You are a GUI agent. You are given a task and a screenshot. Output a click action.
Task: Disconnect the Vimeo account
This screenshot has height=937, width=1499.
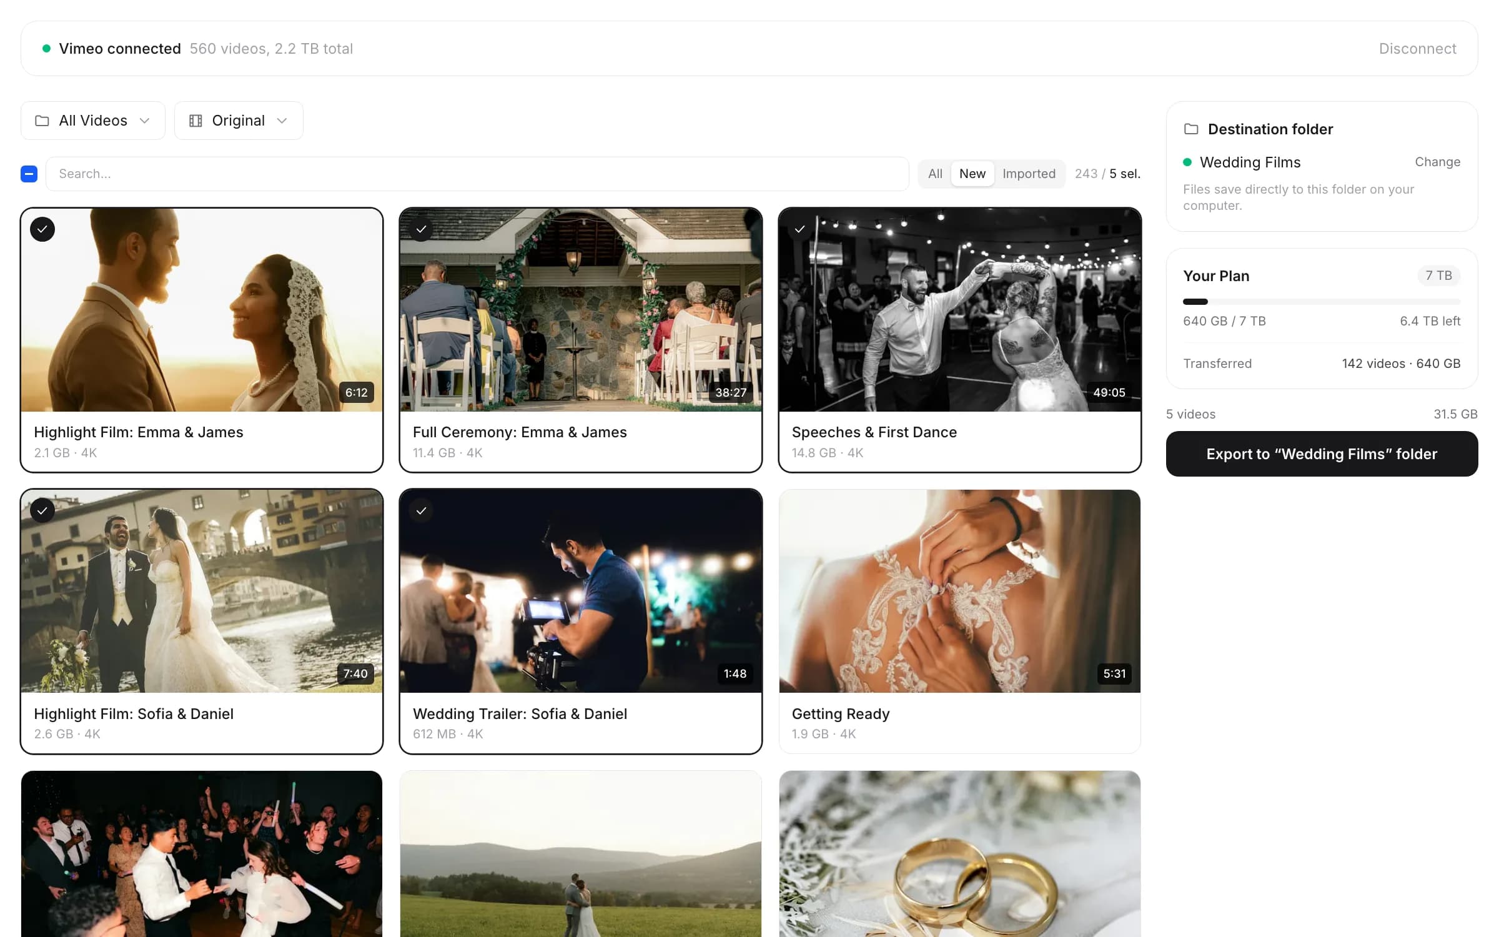coord(1417,49)
